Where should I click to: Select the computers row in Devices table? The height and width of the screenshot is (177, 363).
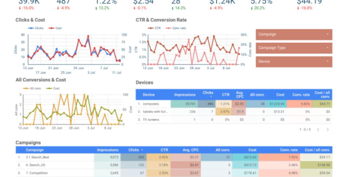tap(151, 104)
